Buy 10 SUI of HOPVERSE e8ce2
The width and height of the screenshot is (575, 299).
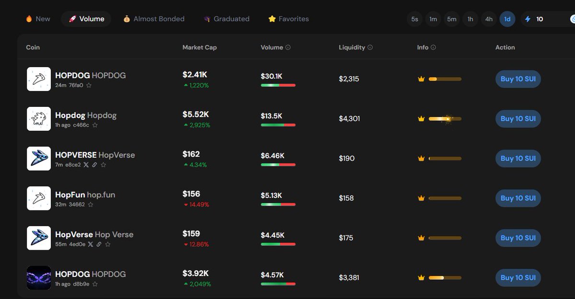tap(518, 159)
